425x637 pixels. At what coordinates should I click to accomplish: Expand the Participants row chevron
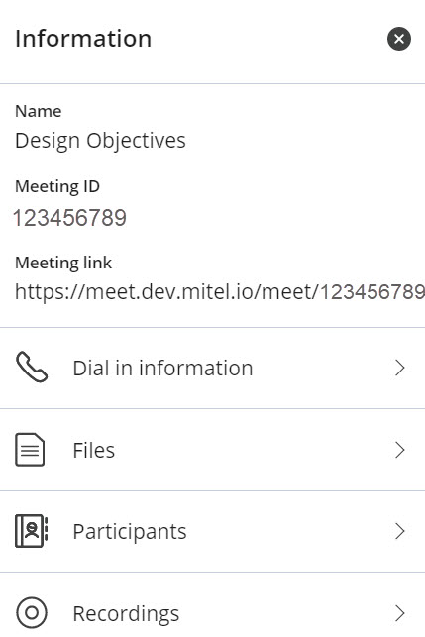click(400, 531)
